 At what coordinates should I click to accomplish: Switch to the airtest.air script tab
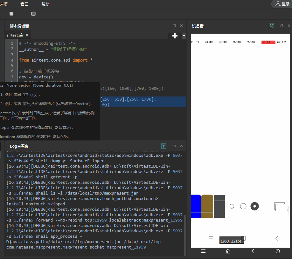pos(15,35)
